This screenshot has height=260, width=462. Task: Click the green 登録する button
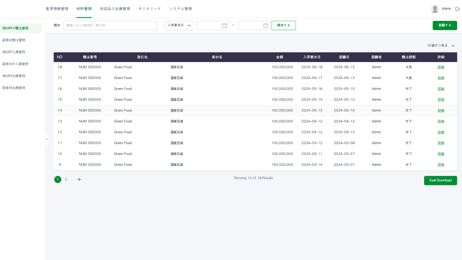444,25
